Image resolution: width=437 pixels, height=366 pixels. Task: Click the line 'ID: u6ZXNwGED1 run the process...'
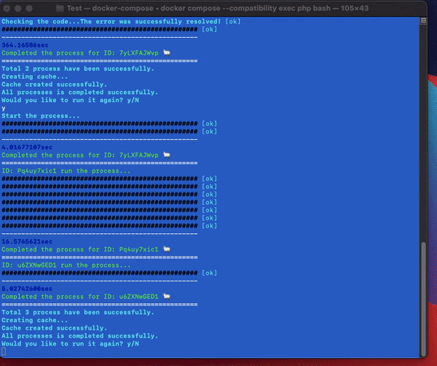[66, 265]
